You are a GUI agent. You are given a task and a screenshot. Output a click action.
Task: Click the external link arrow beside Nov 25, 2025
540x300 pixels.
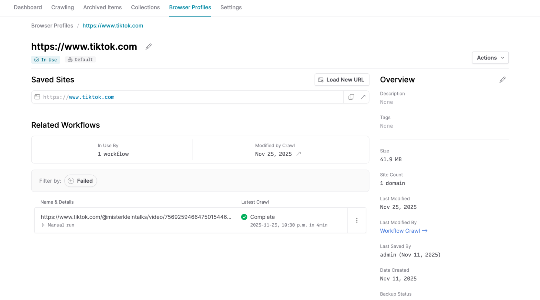(299, 154)
